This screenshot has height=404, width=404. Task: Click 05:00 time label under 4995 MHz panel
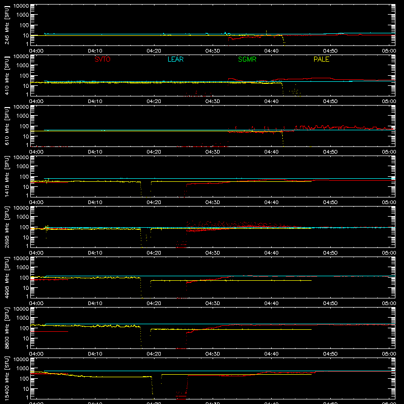[389, 304]
